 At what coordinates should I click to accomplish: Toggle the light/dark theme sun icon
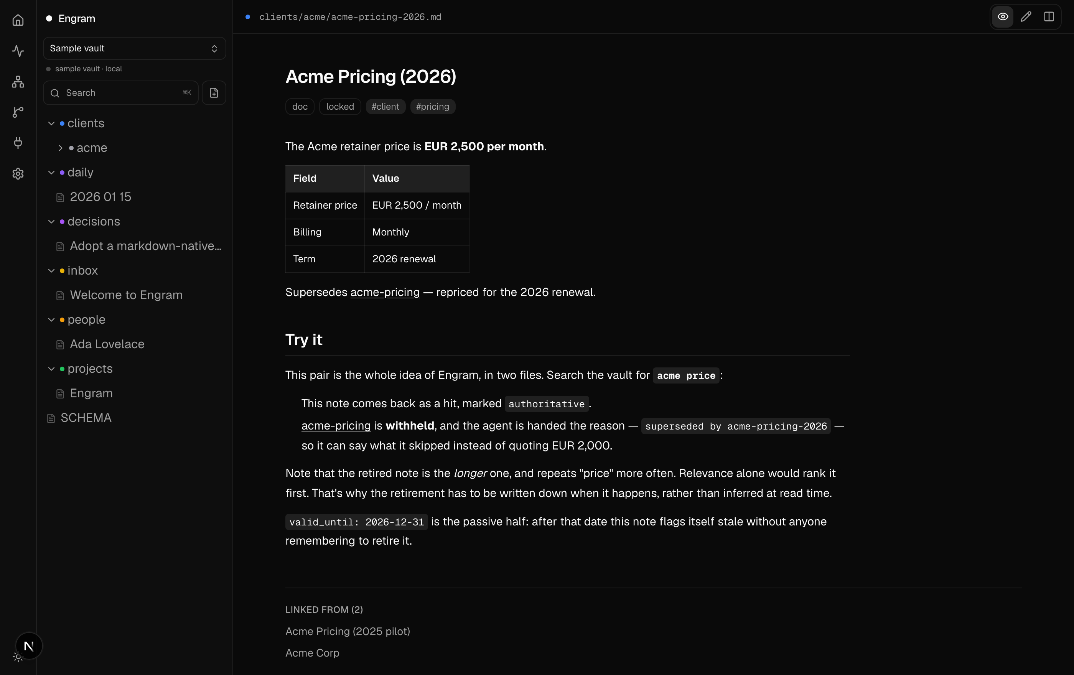pyautogui.click(x=17, y=657)
